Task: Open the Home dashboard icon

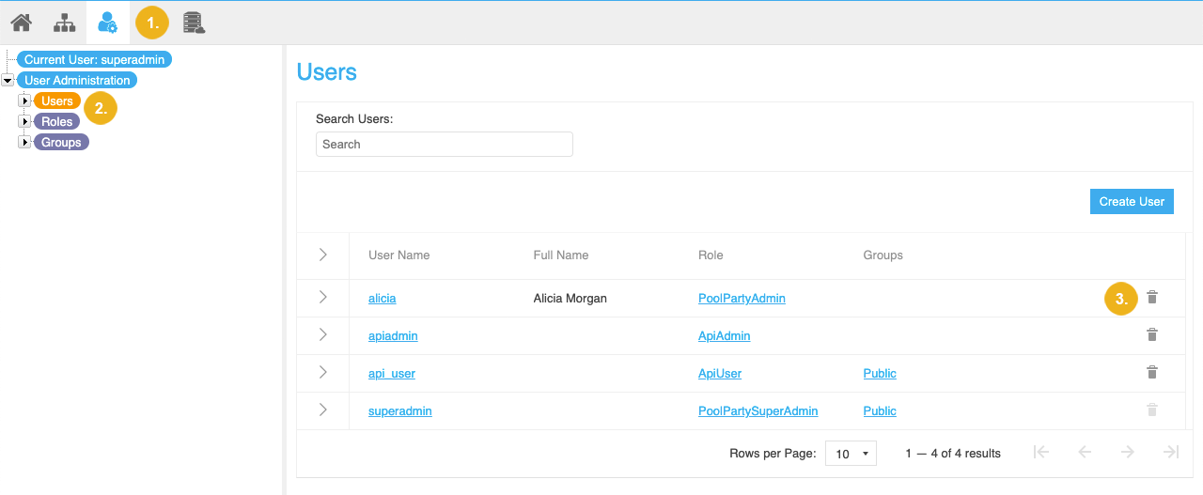Action: click(x=21, y=23)
